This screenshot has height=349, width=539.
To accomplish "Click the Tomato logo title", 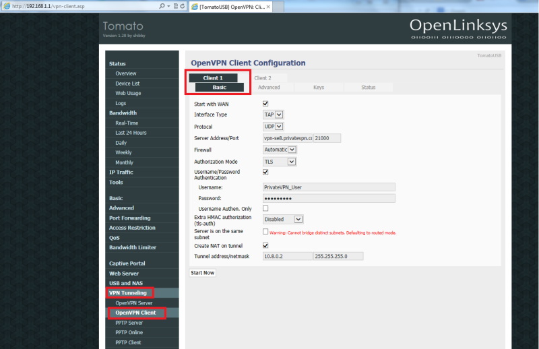I will pyautogui.click(x=123, y=26).
